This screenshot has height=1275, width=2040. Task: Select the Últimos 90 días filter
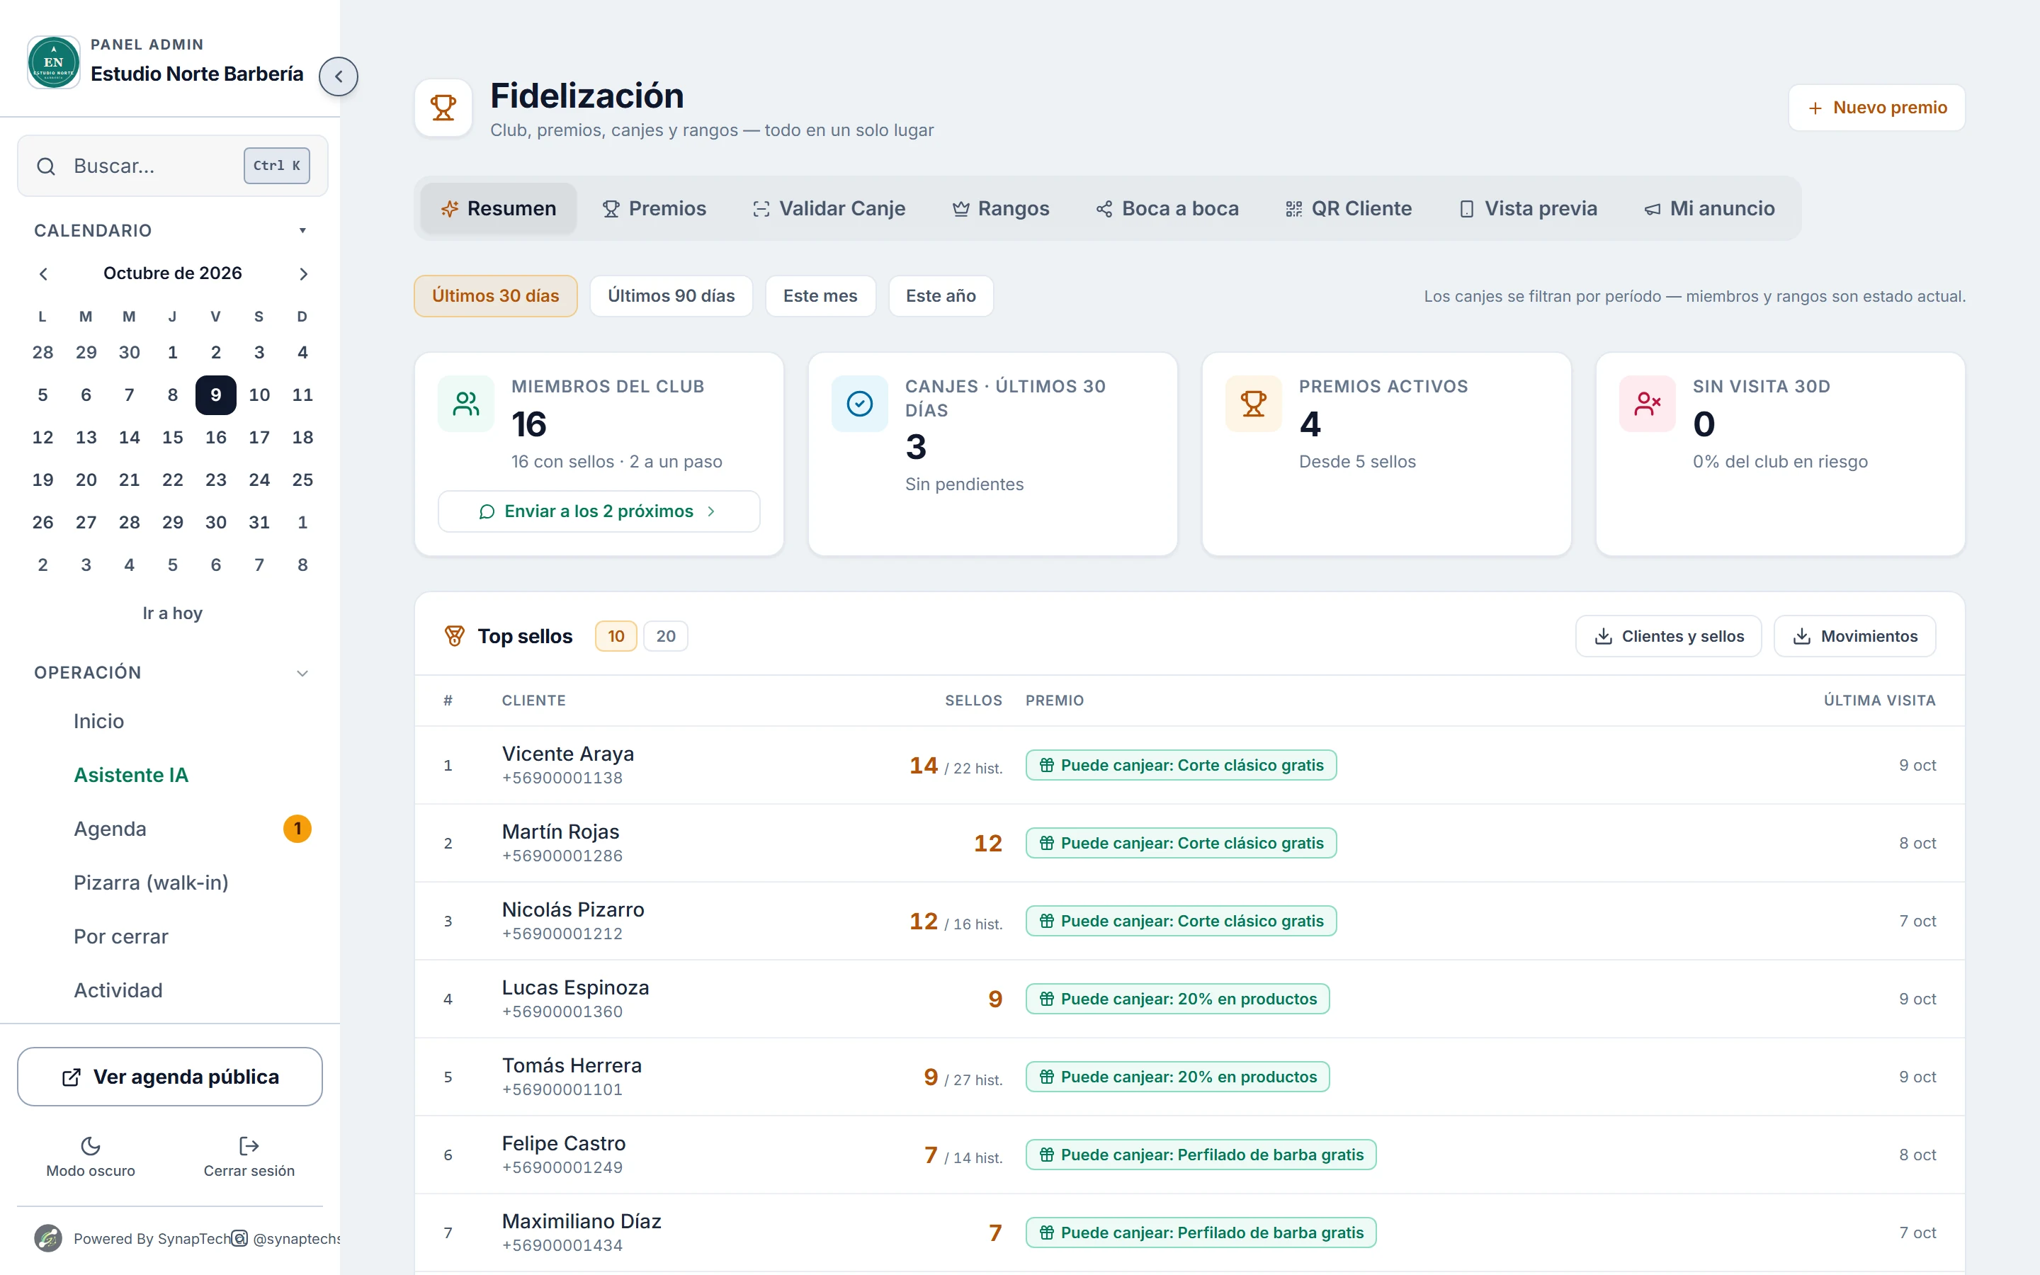[x=671, y=296]
